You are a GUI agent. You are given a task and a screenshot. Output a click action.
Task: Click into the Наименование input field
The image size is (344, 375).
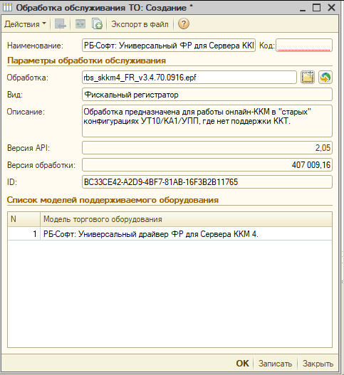(x=169, y=46)
